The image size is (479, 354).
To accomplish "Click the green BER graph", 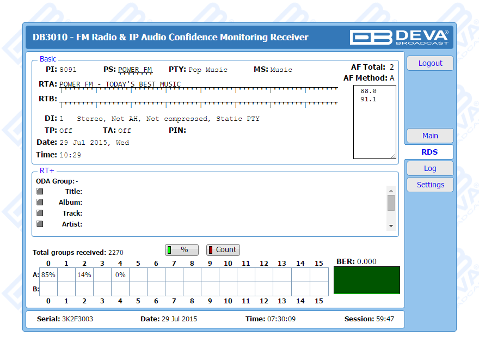I will pyautogui.click(x=366, y=280).
